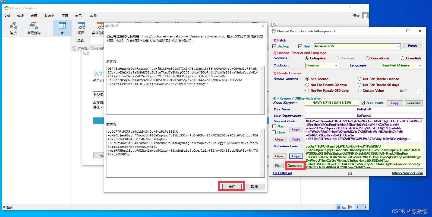Clear the Activation Code field

(x=279, y=156)
